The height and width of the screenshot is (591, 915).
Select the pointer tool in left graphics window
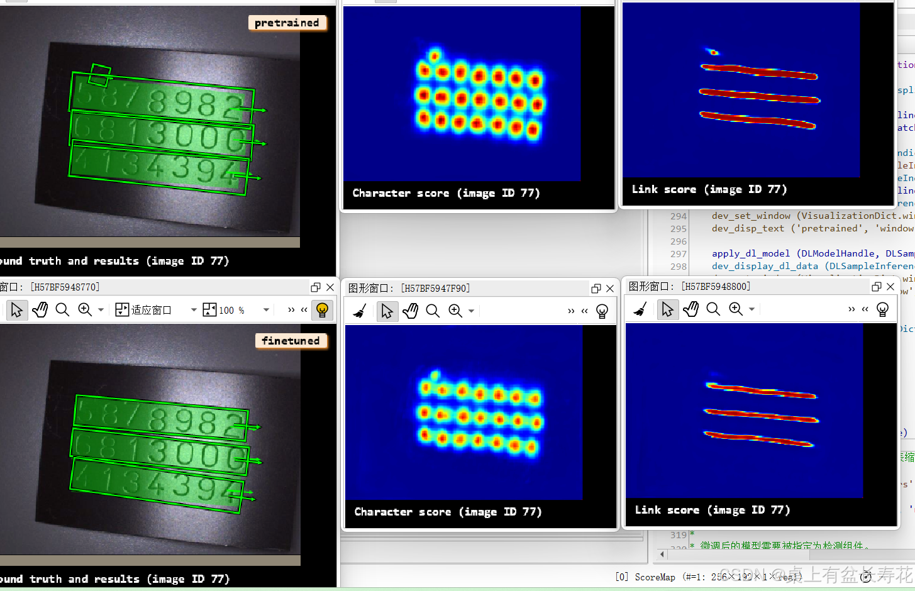click(17, 309)
